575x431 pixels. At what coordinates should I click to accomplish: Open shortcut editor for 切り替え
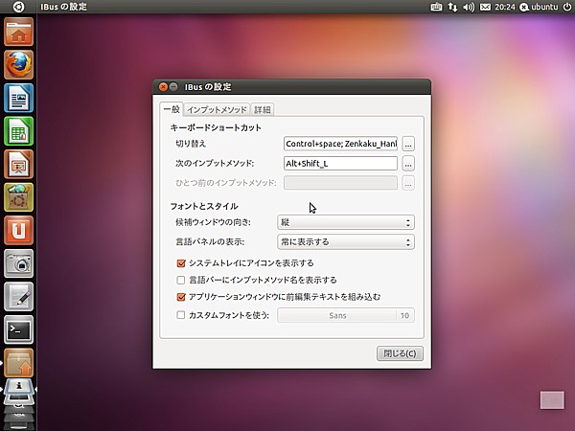(408, 144)
